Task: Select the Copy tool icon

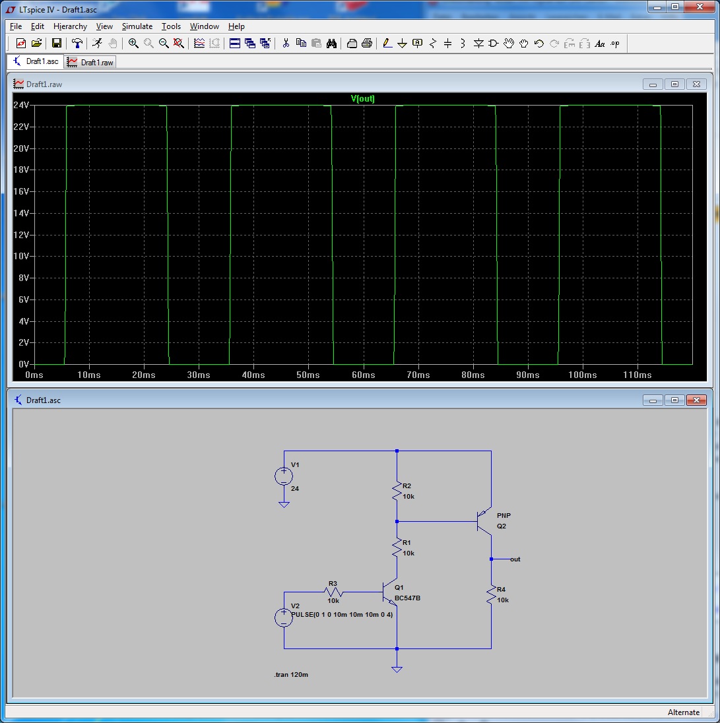Action: point(301,44)
